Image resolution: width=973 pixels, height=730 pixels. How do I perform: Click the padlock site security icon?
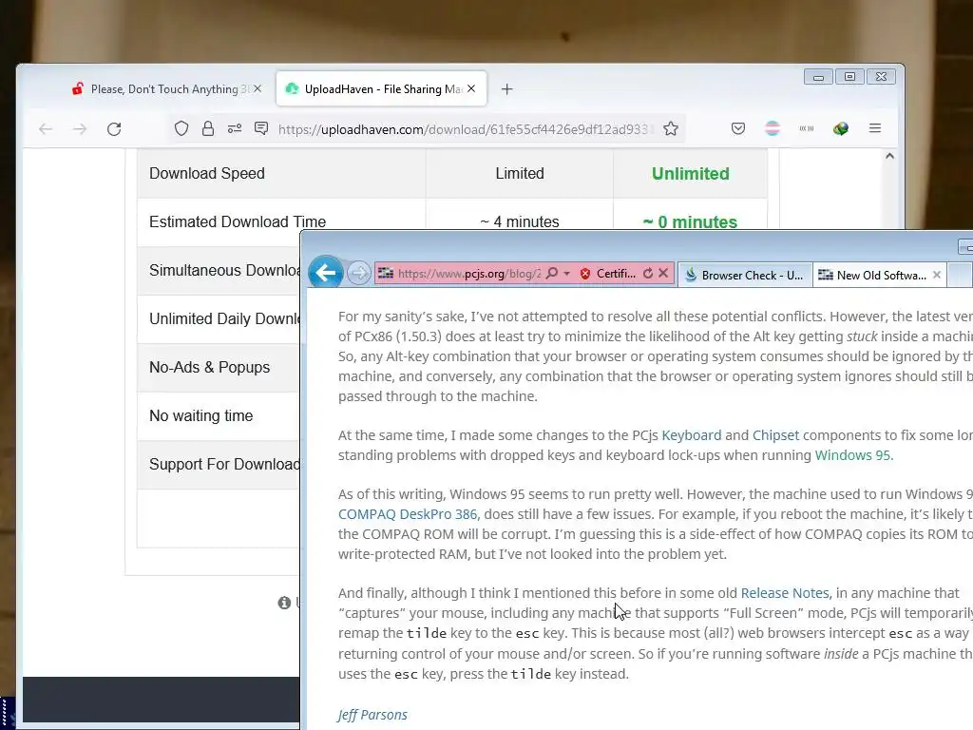point(208,128)
